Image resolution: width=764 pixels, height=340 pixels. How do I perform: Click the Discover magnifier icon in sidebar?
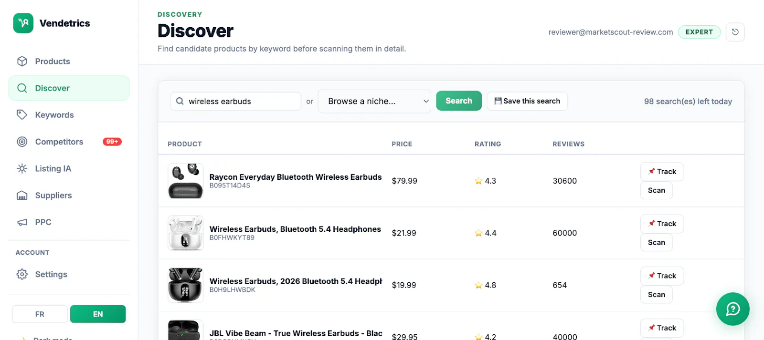tap(22, 88)
